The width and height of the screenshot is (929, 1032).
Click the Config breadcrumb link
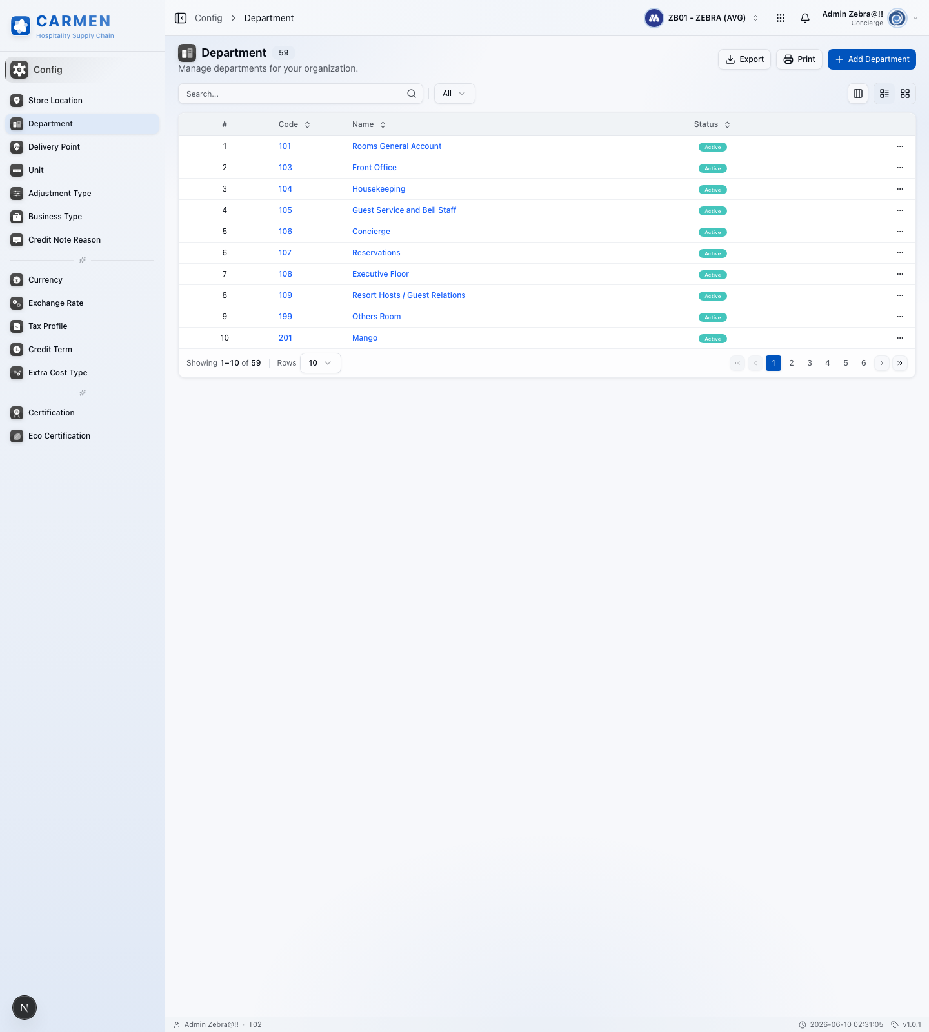(208, 18)
